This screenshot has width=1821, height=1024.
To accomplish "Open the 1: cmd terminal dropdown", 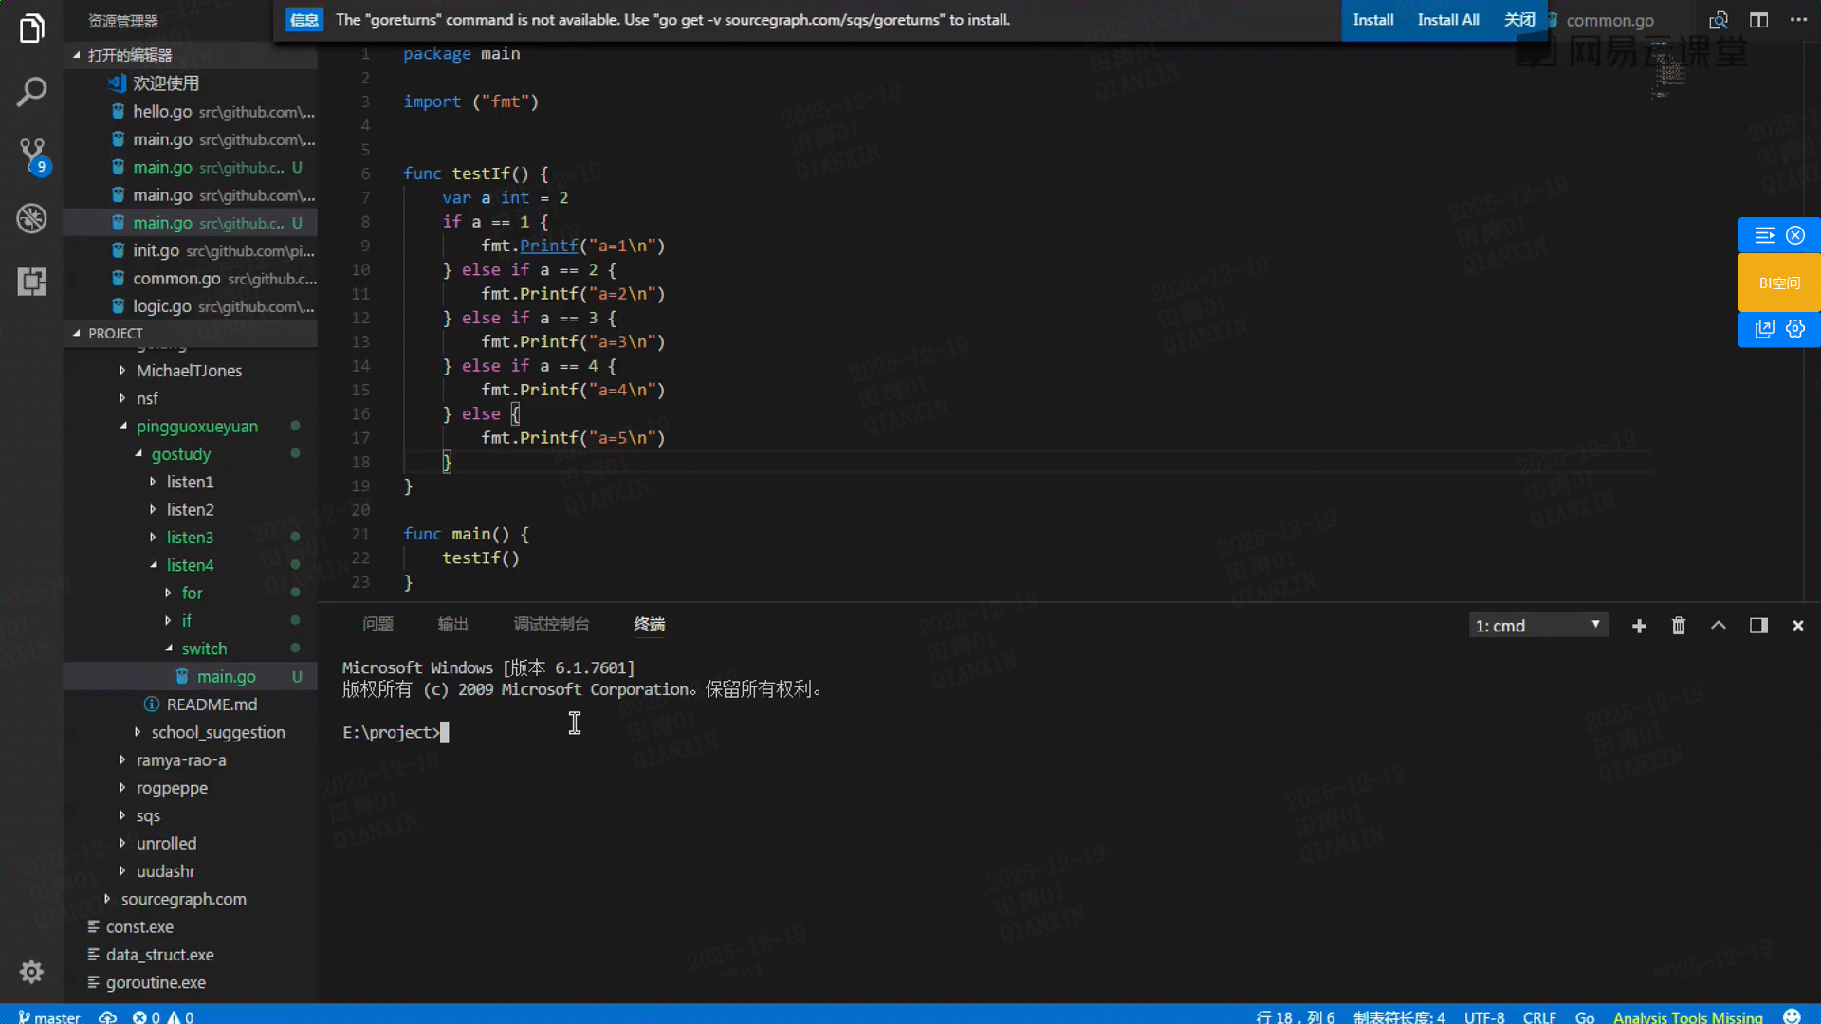I will (1537, 626).
